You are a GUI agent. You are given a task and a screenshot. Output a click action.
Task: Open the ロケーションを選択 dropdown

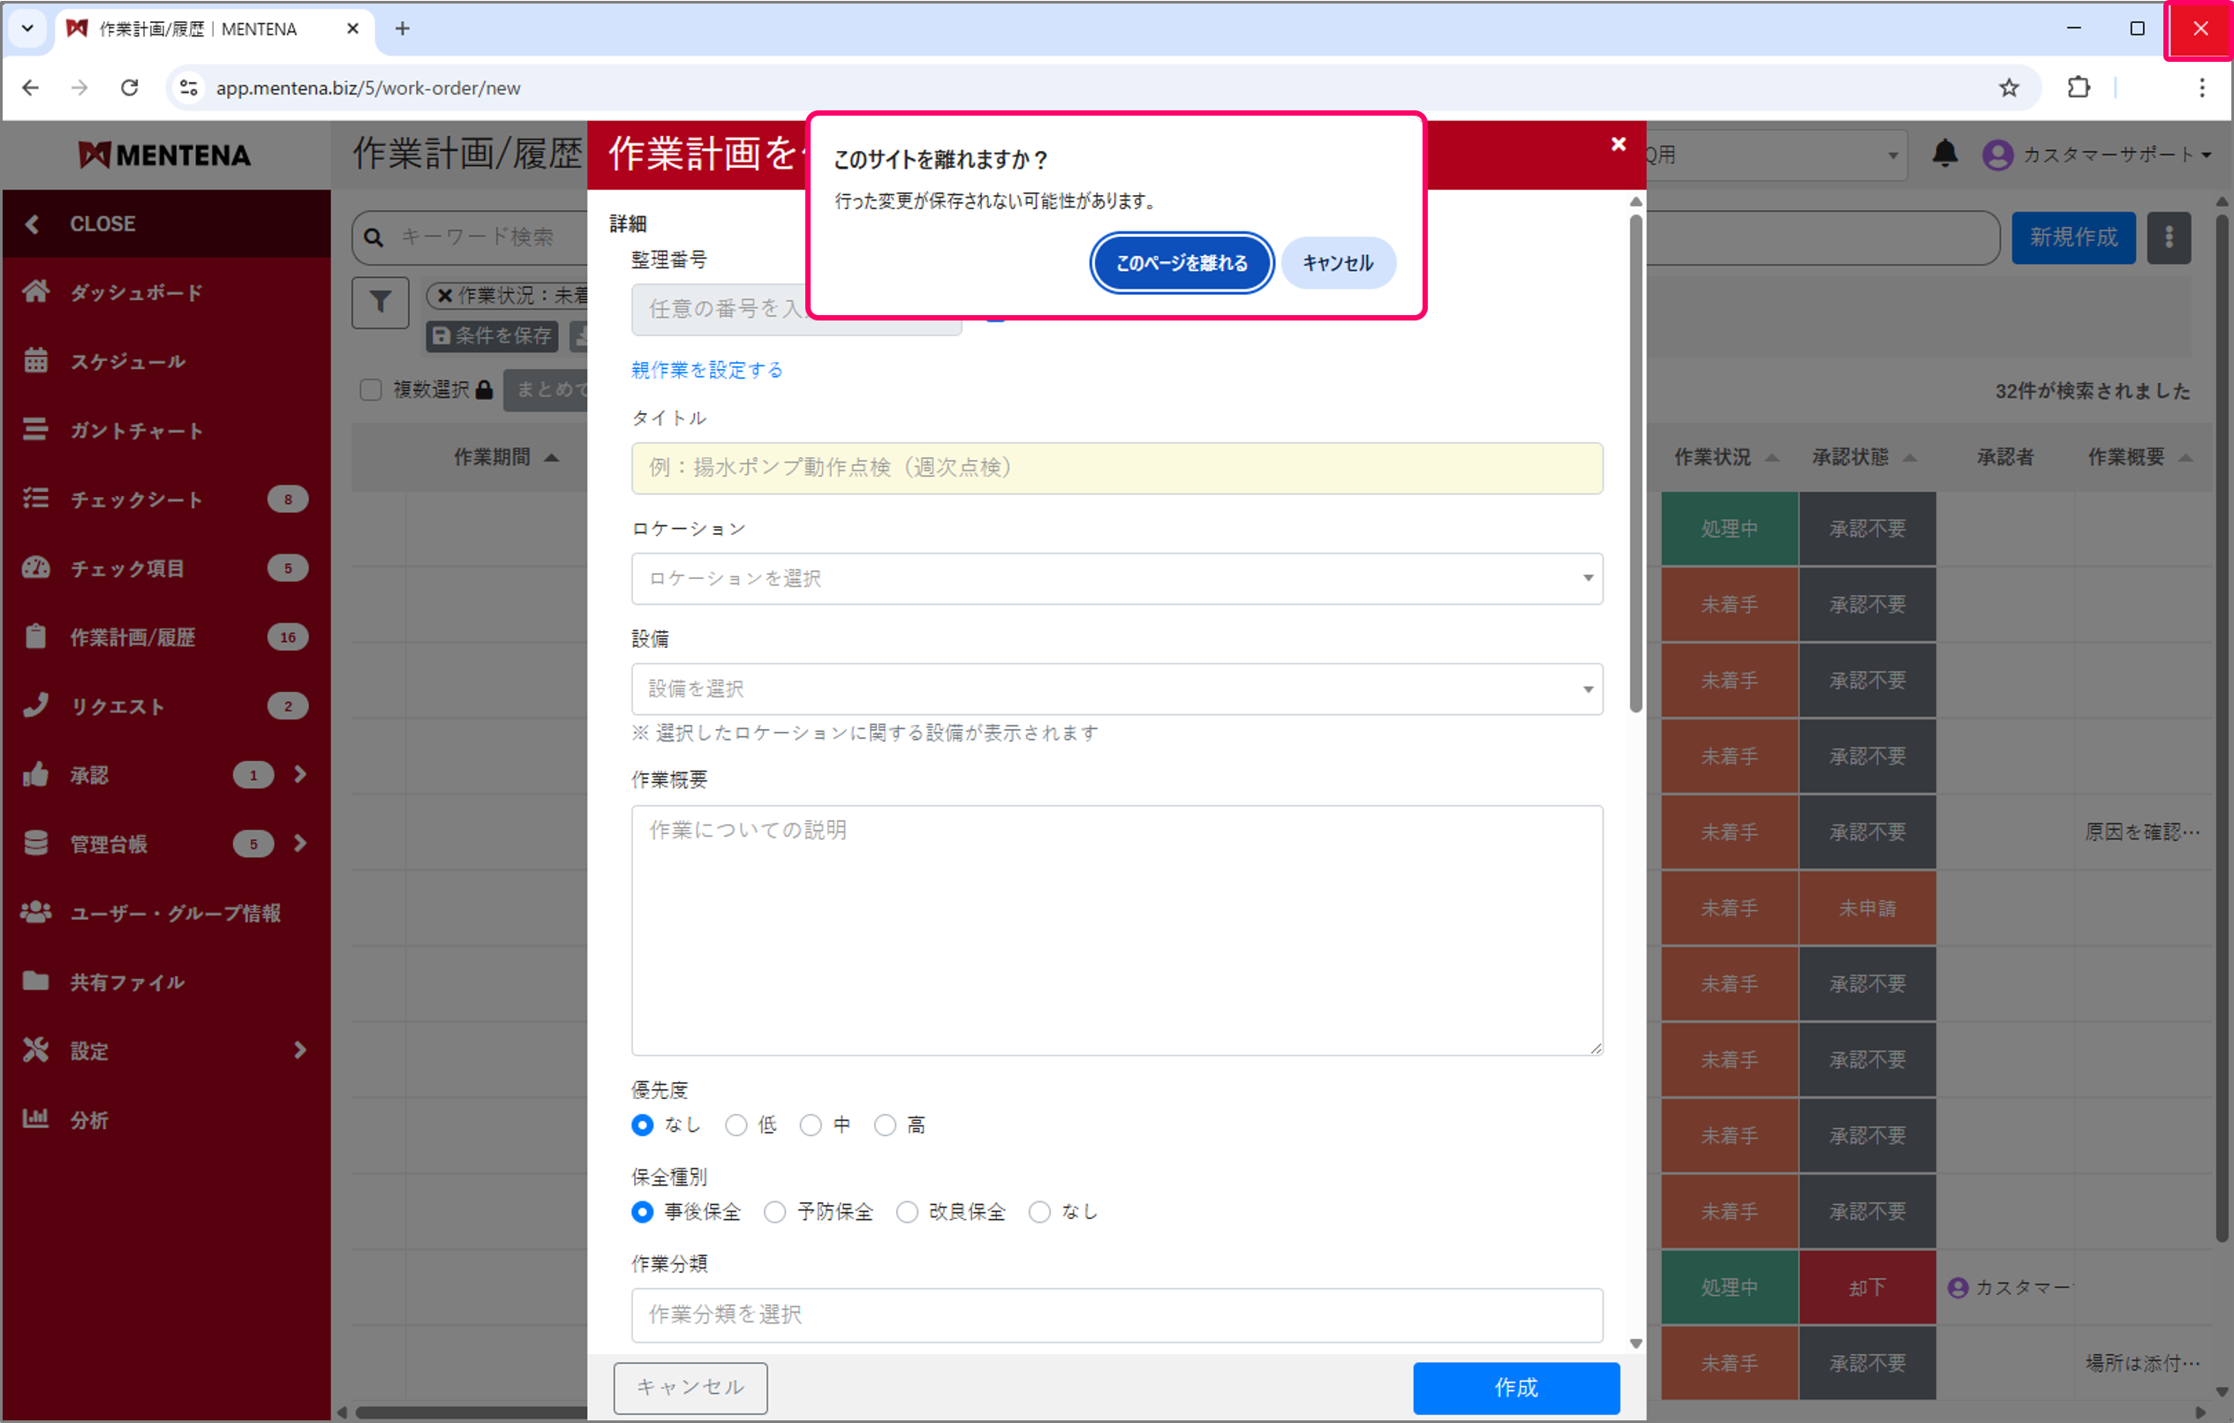pyautogui.click(x=1116, y=579)
